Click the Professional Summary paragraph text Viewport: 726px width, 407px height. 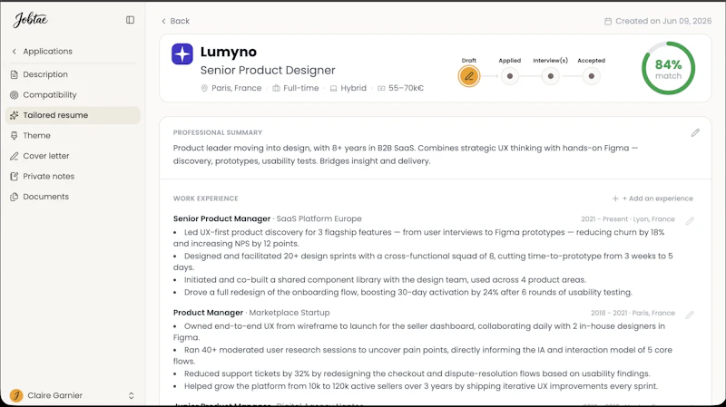(x=406, y=154)
